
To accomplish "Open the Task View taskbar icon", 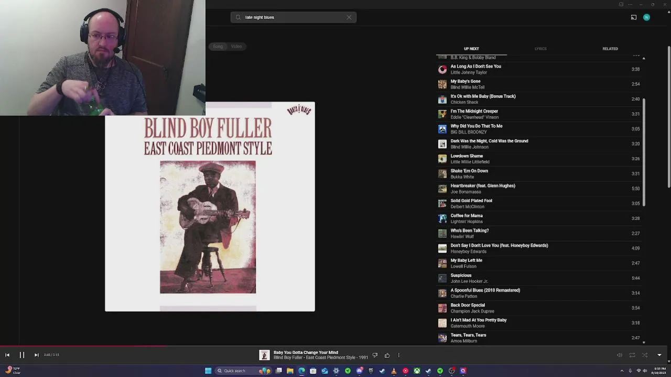I will (278, 371).
